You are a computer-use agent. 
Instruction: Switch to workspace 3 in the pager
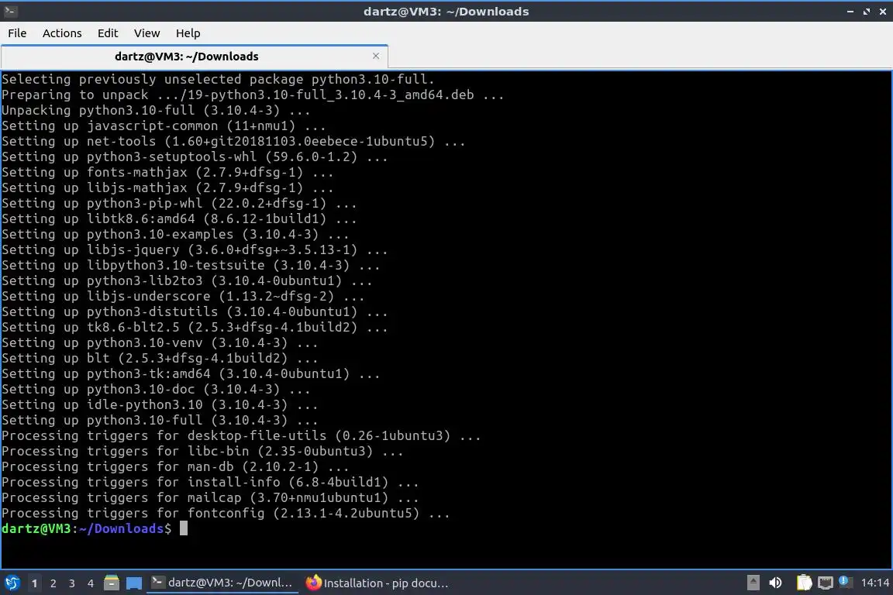pos(72,583)
